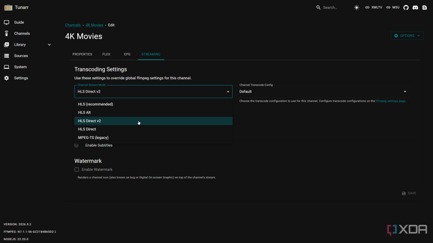The width and height of the screenshot is (433, 243).
Task: Open the Discord icon link
Action: click(x=416, y=7)
